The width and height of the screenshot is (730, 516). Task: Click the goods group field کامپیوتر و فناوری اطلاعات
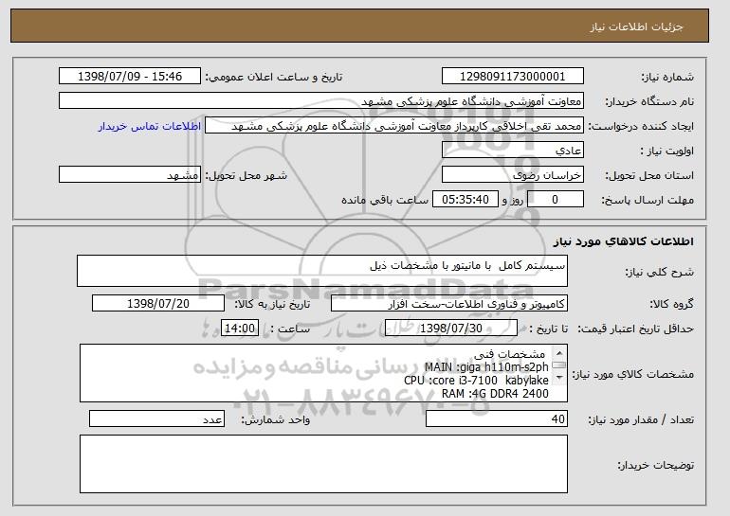(449, 304)
